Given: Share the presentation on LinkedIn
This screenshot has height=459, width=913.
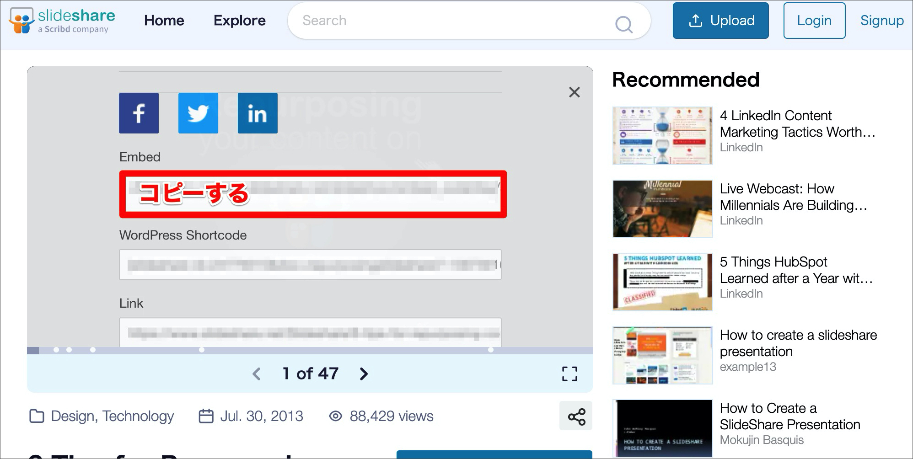Looking at the screenshot, I should 258,113.
